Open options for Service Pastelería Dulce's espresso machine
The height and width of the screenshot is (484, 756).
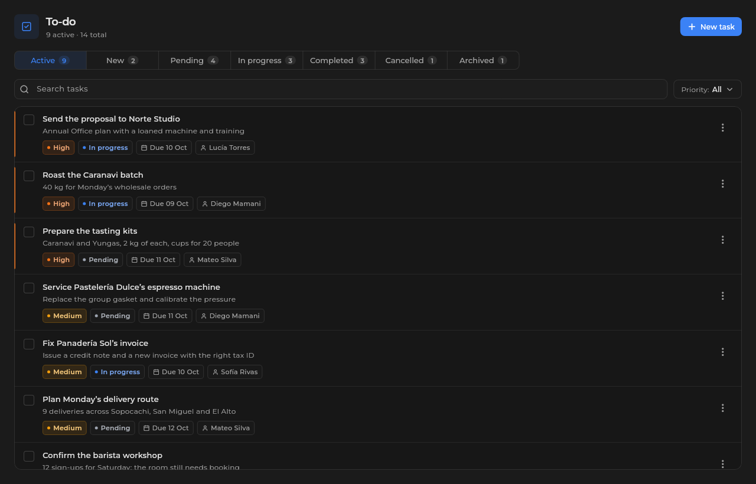[x=722, y=296]
